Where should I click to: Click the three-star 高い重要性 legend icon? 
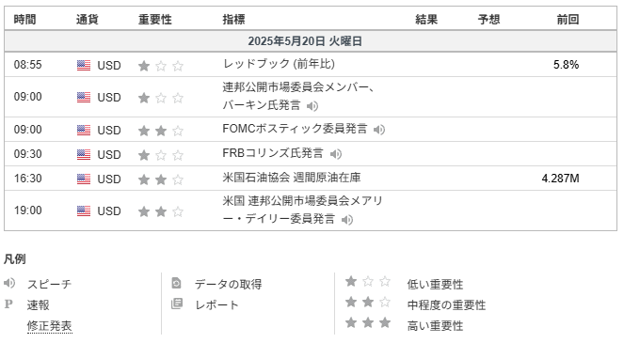coord(368,322)
